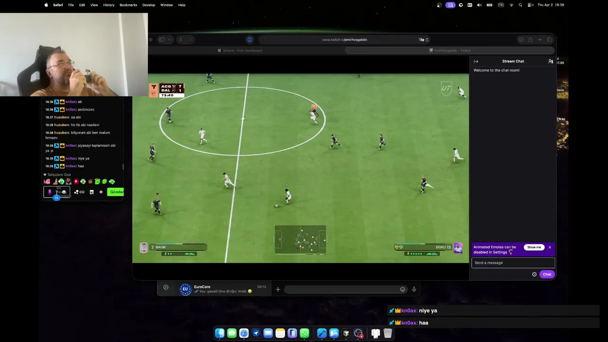Click the Kick chat scrollbar
Viewport: 608px width, 342px height.
point(123,166)
